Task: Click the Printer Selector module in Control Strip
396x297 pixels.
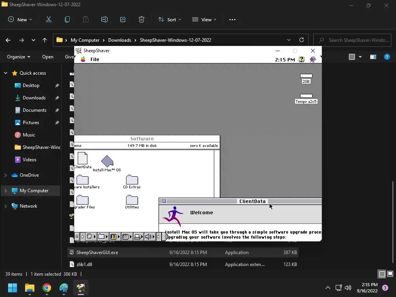Action: pos(138,237)
